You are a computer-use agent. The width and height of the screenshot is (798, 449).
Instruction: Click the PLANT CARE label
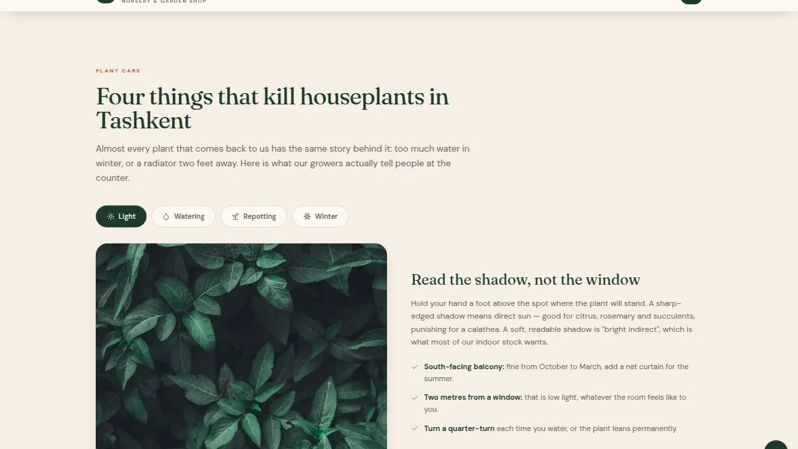pos(118,71)
